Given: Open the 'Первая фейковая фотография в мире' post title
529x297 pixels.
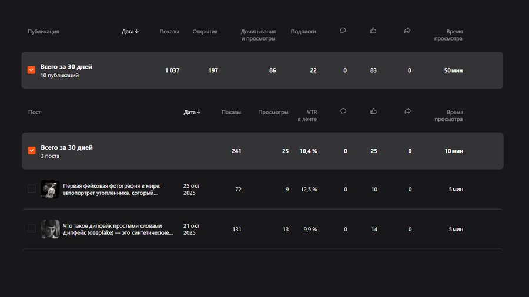Looking at the screenshot, I should pyautogui.click(x=112, y=189).
